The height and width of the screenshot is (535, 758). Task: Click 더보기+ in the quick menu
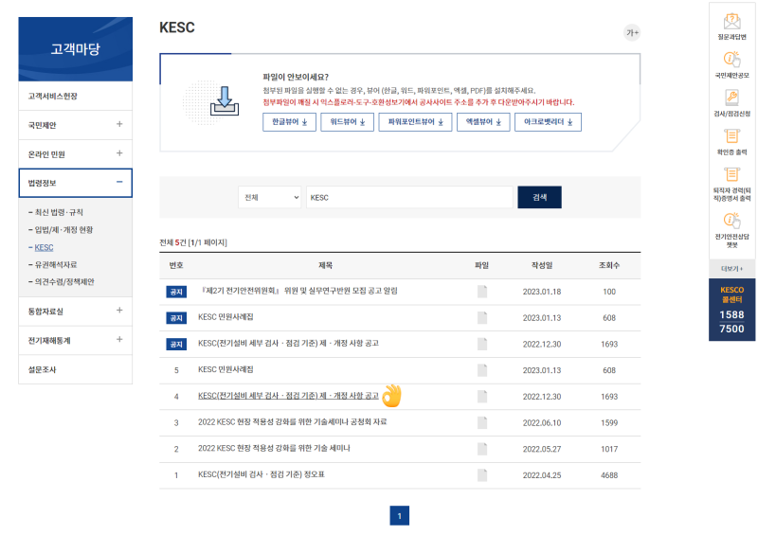click(x=731, y=269)
